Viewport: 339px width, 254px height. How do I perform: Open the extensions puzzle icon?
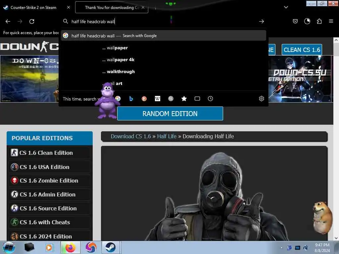[x=319, y=21]
